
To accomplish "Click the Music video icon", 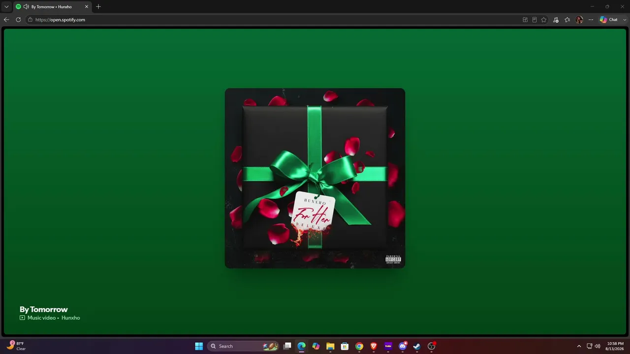I will [x=22, y=318].
